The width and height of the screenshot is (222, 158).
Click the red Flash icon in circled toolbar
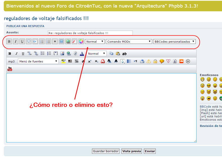74,42
